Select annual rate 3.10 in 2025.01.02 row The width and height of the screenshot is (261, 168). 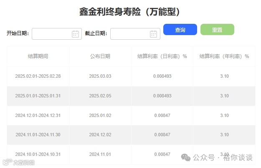tap(224, 115)
